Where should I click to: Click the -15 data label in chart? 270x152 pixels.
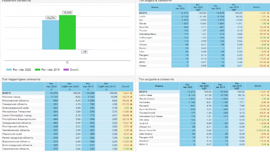[x=84, y=52]
